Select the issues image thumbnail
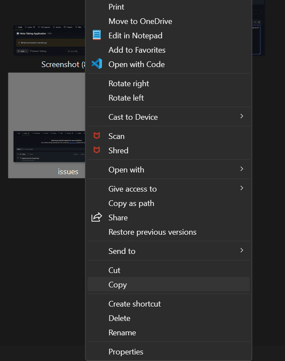Screen dimensions: 285x361 (x=47, y=131)
